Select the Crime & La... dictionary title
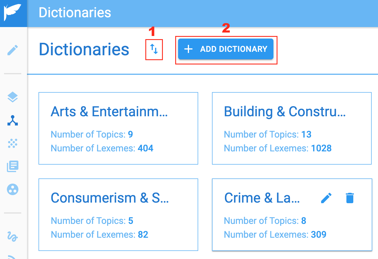The image size is (378, 259). pyautogui.click(x=262, y=198)
